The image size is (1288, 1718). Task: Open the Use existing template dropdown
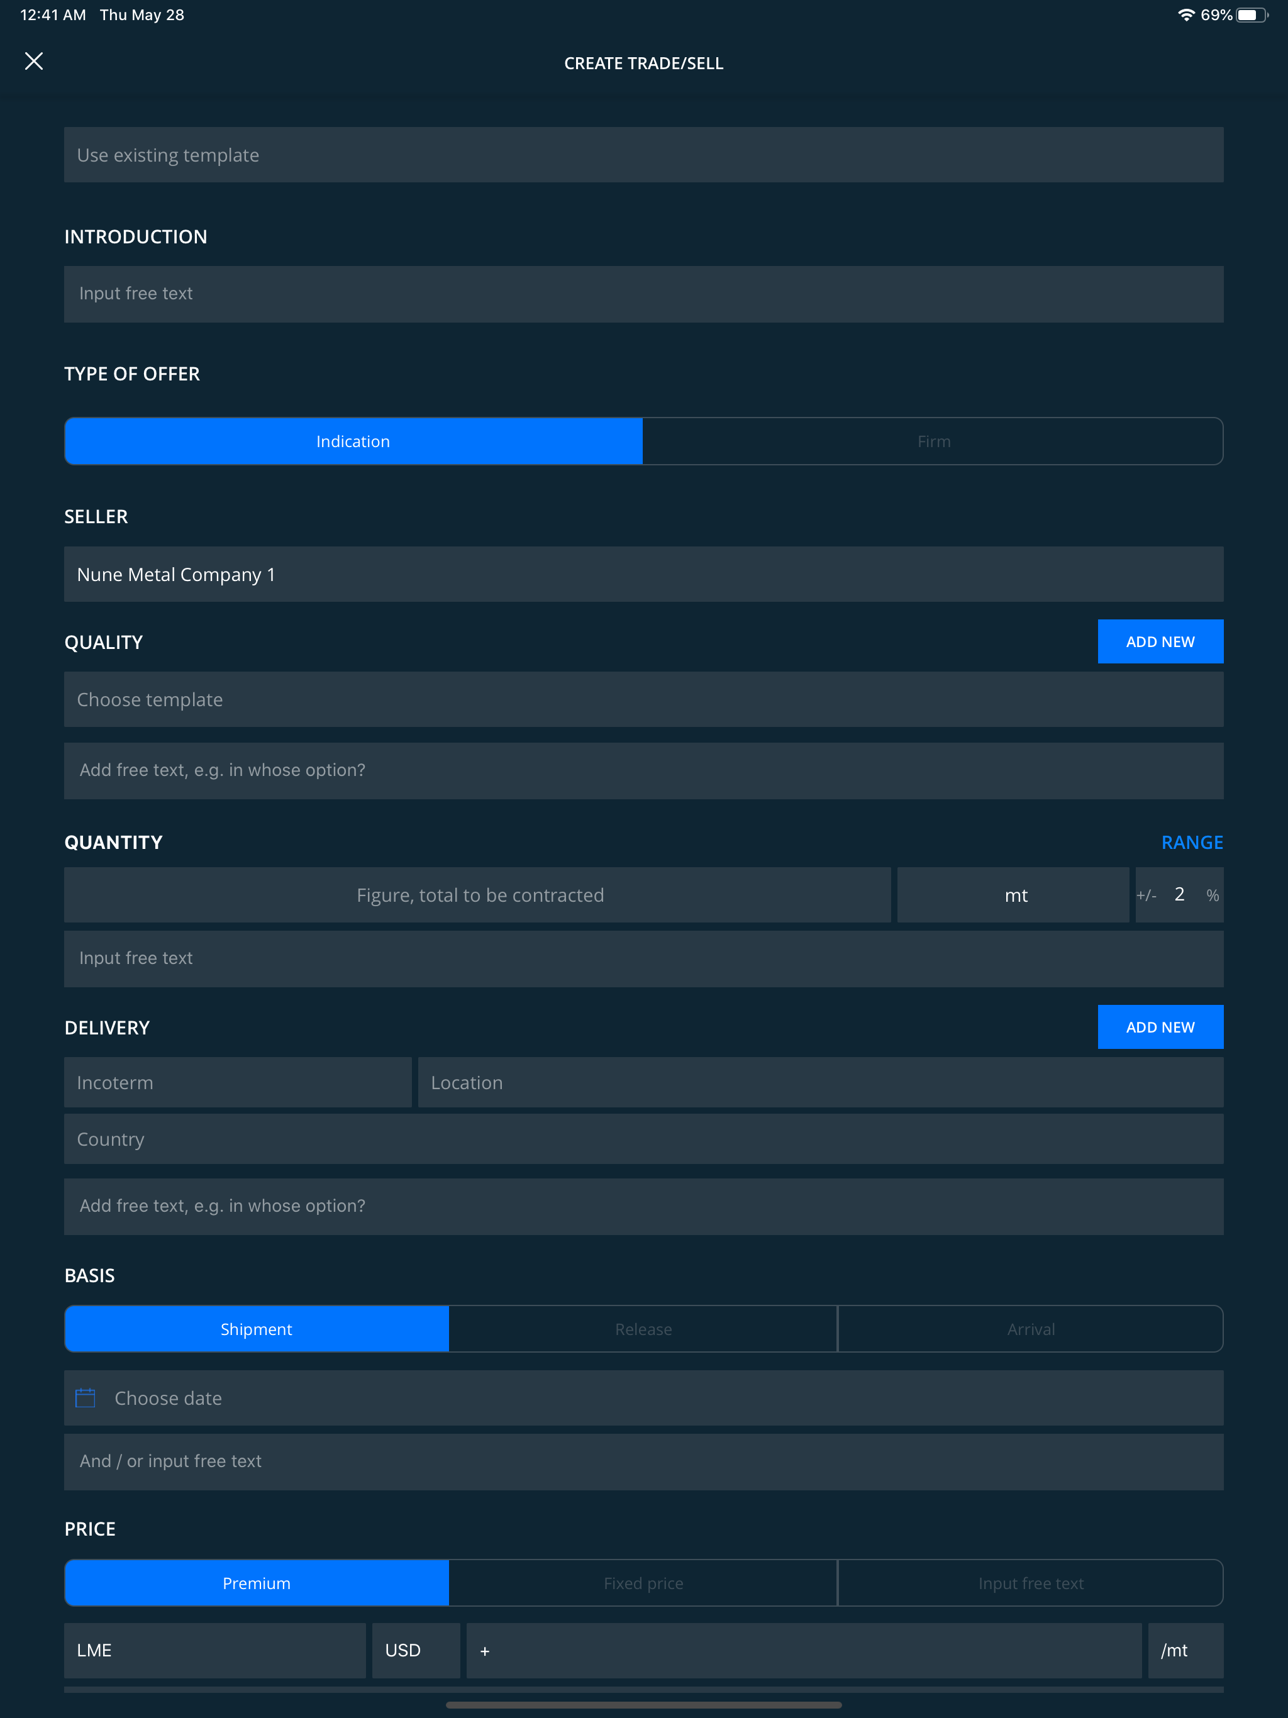point(643,155)
